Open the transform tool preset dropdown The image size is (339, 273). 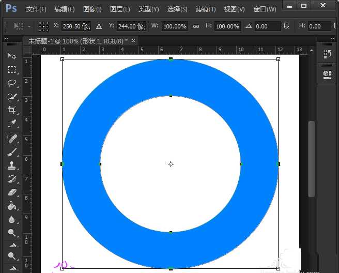[x=23, y=26]
